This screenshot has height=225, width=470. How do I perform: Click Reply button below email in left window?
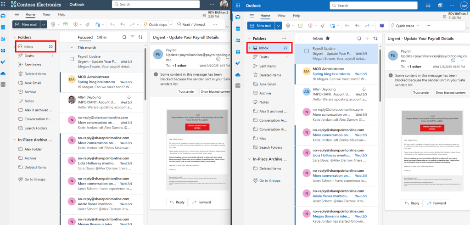pos(177,202)
